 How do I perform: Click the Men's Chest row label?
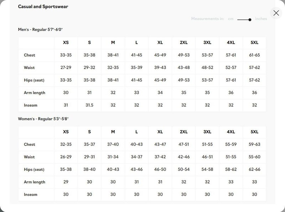tap(30, 55)
